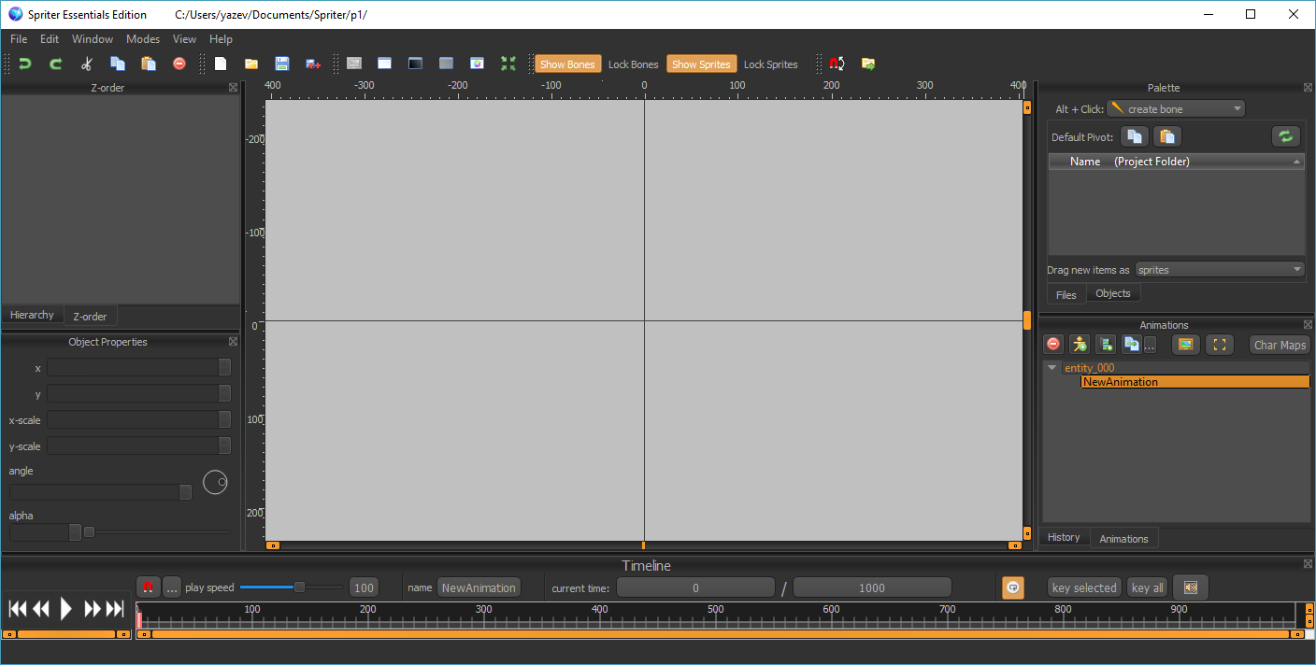Toggle the Show Sprites button
This screenshot has width=1316, height=665.
point(701,64)
